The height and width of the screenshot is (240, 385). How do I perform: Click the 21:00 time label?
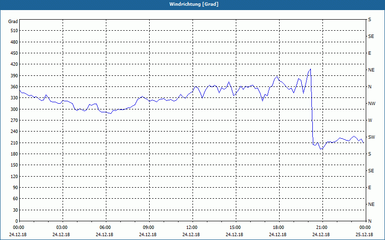[322, 228]
